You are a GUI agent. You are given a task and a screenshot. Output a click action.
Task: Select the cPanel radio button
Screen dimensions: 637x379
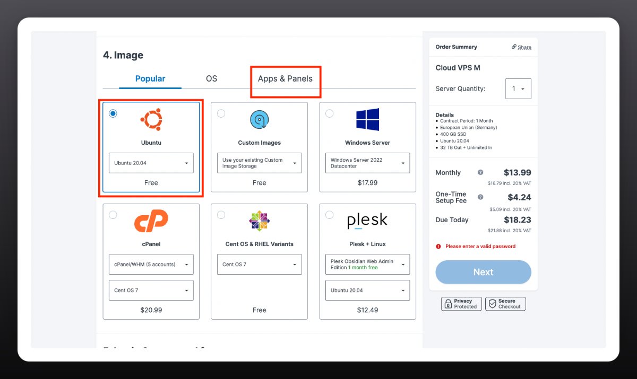point(113,215)
